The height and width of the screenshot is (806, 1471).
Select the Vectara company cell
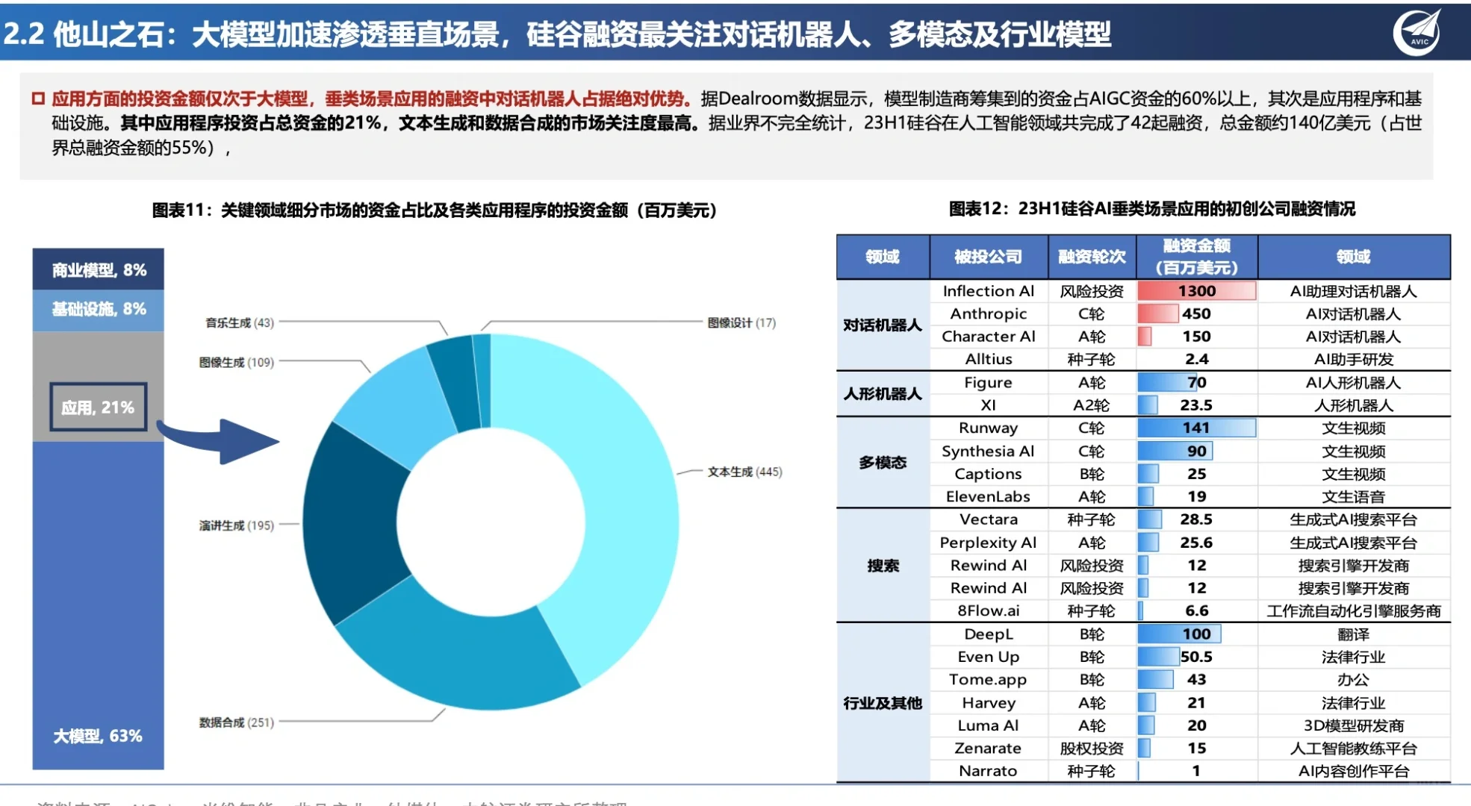(989, 519)
